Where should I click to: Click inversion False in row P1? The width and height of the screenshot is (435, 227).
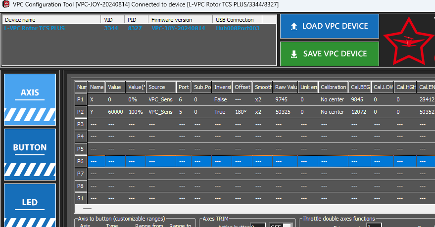tap(221, 99)
